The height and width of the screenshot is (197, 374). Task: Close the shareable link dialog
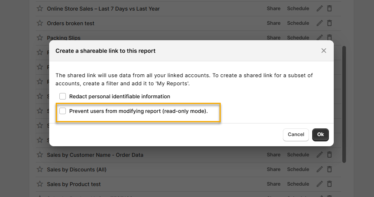tap(324, 51)
